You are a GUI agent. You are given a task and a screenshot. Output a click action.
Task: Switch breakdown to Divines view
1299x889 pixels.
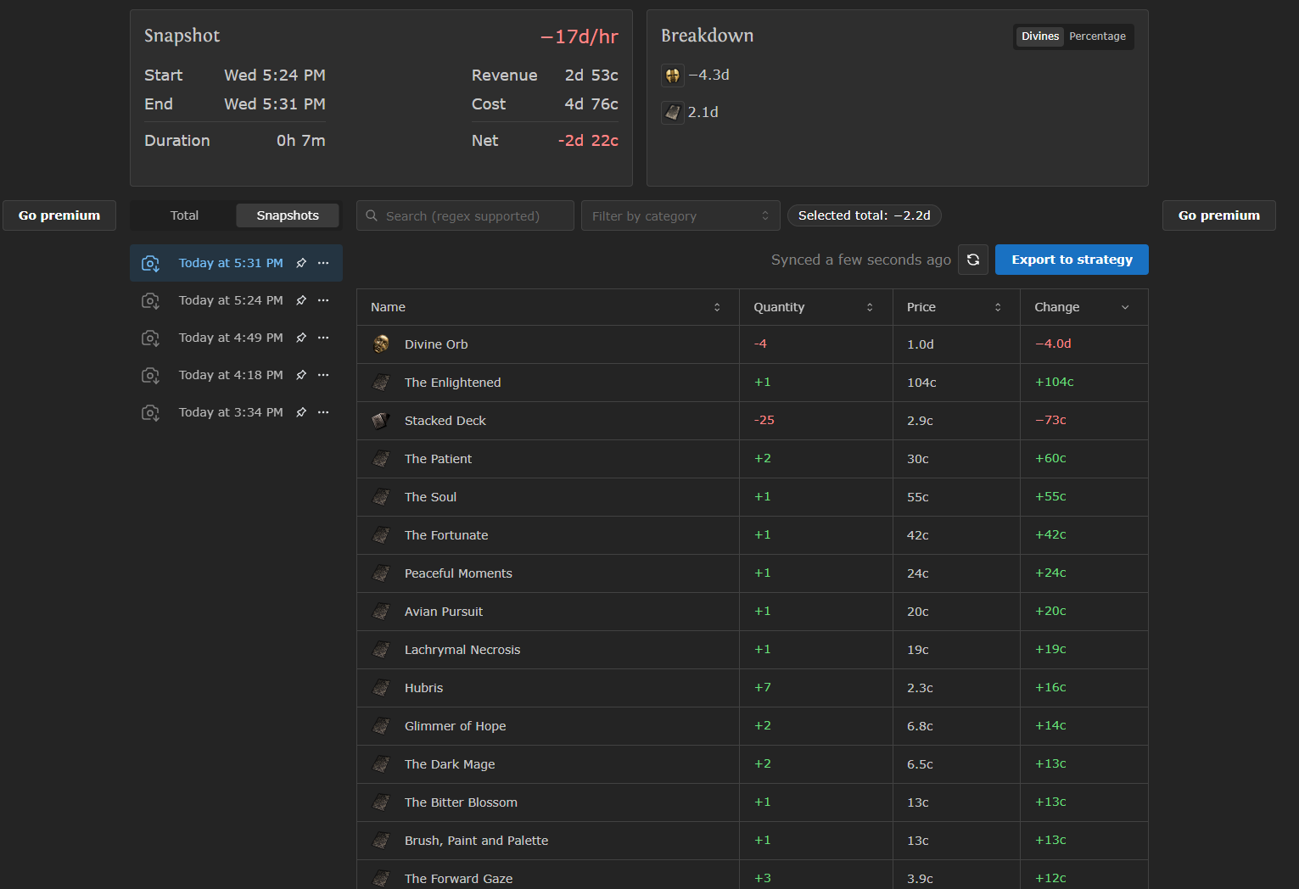click(1040, 36)
